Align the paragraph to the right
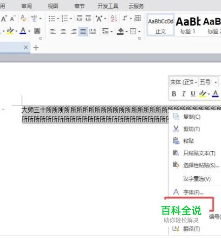 73,32
